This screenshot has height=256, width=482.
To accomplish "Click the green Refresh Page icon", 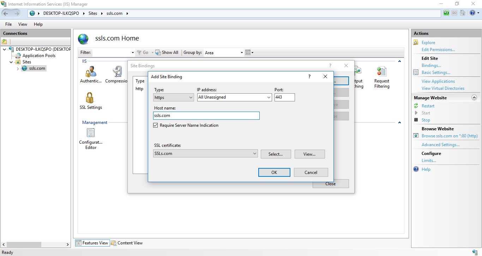I will (446, 13).
